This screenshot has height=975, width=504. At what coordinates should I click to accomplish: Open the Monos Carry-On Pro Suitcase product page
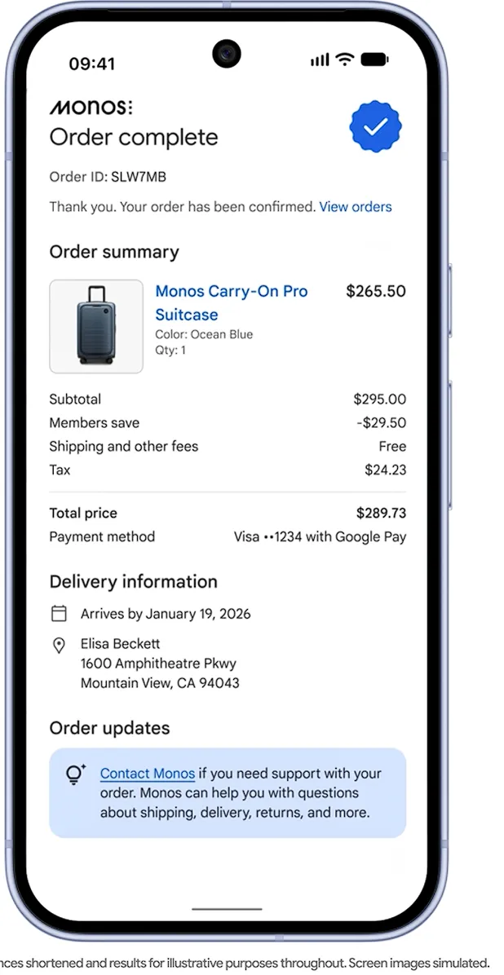pyautogui.click(x=231, y=302)
